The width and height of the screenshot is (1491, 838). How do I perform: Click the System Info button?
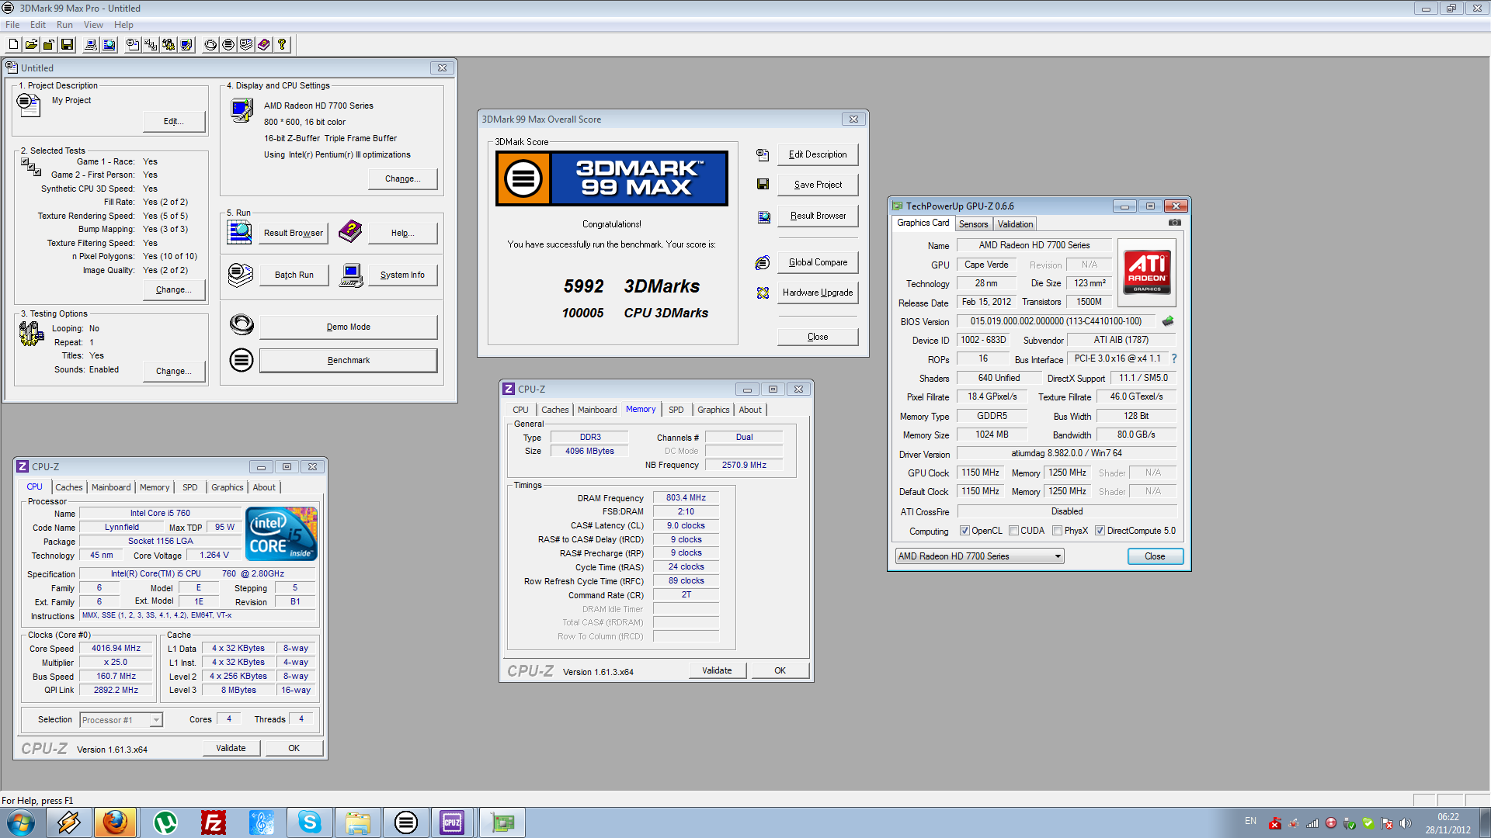click(x=402, y=275)
